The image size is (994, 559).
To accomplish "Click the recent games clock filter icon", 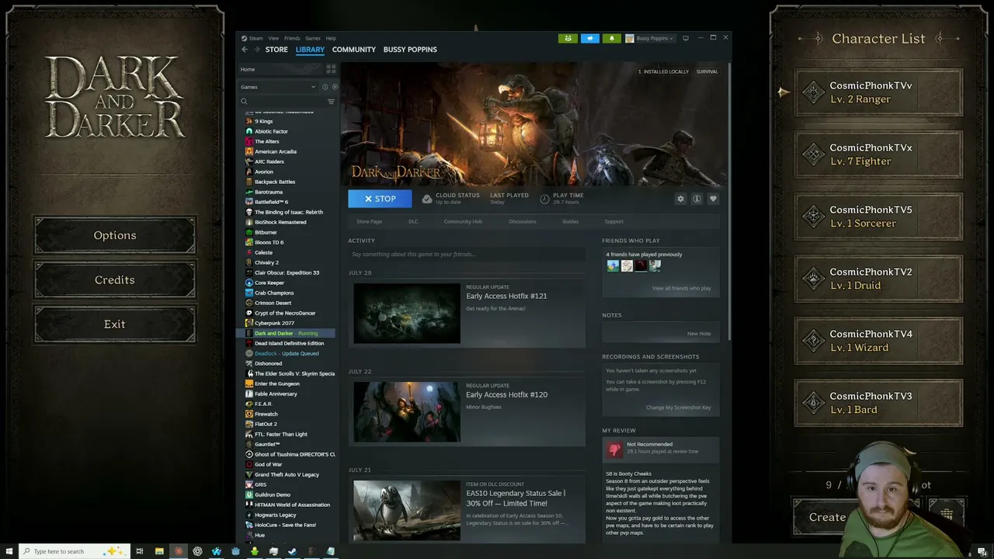I will pyautogui.click(x=325, y=87).
